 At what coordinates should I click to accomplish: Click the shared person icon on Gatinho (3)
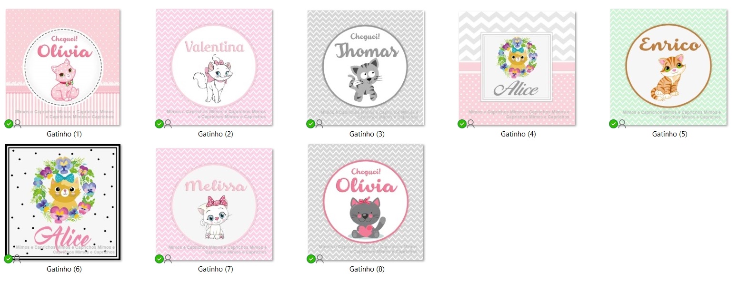[319, 124]
